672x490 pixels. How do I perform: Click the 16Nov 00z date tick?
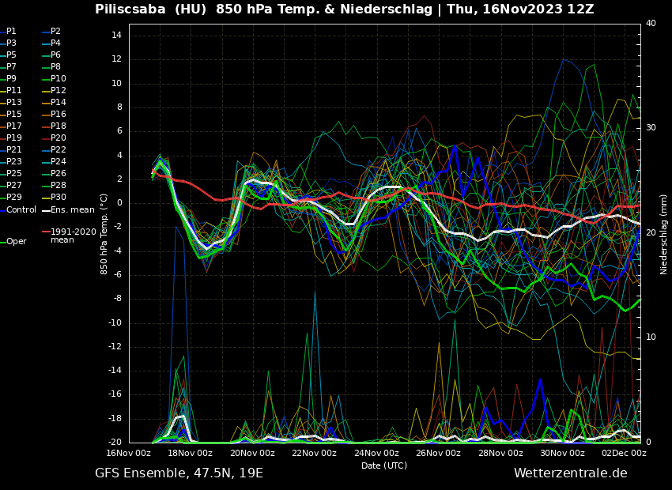pos(128,454)
